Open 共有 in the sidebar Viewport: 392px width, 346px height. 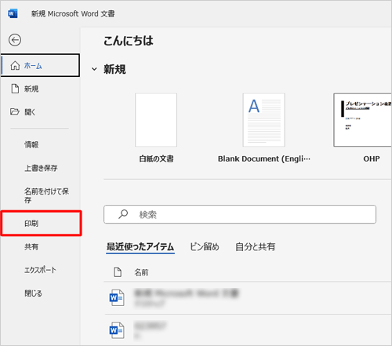click(x=40, y=246)
